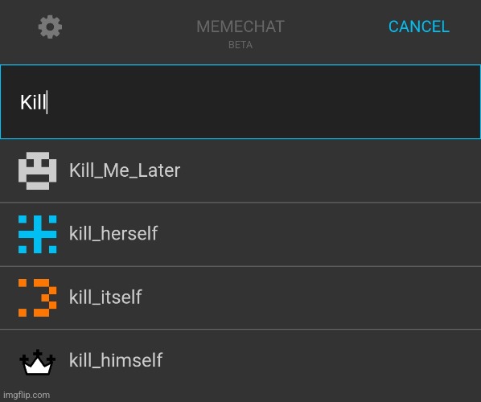Click the BETA label under MEMECHAT
The height and width of the screenshot is (402, 481).
(x=240, y=45)
